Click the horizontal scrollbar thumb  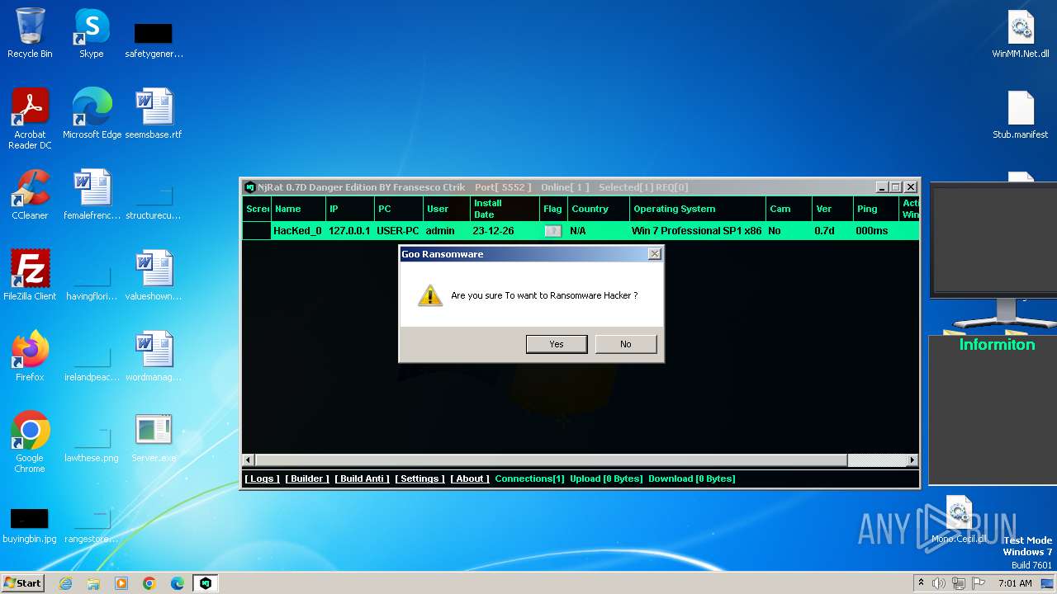point(551,460)
